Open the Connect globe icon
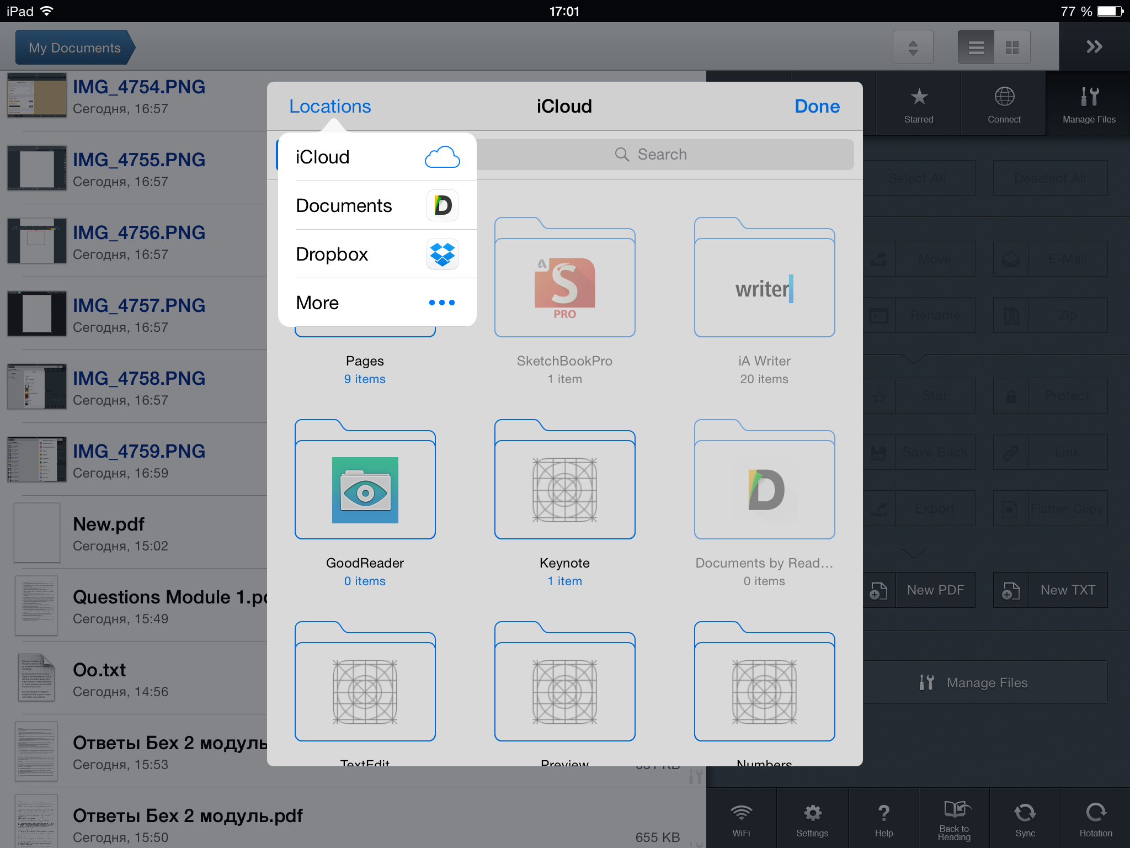This screenshot has width=1130, height=848. coord(1004,104)
